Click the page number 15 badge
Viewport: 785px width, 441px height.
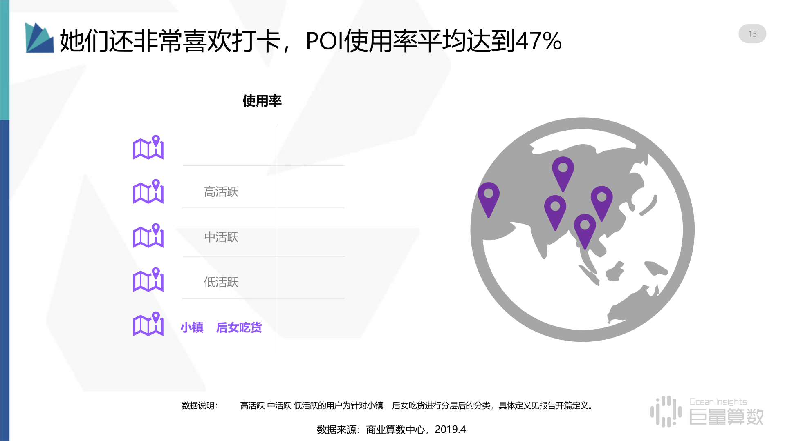(752, 34)
